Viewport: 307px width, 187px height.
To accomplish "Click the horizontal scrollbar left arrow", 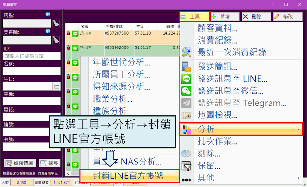I will point(68,173).
